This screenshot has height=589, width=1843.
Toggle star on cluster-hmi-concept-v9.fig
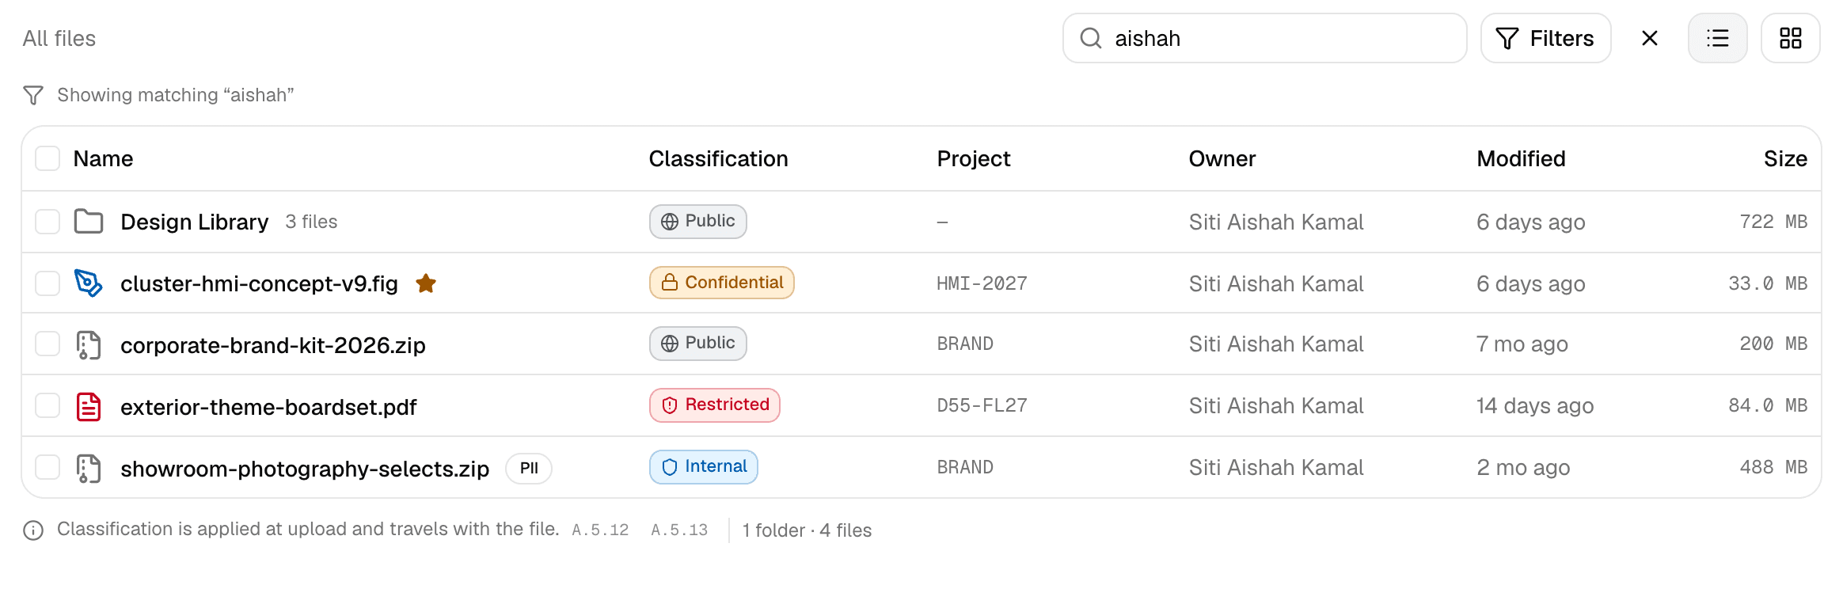click(426, 283)
